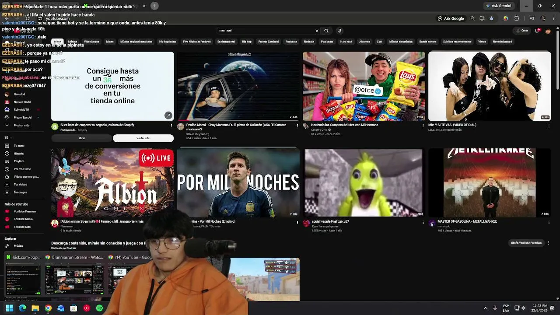Open a new browser tab
Image resolution: width=560 pixels, height=315 pixels.
pos(154,6)
